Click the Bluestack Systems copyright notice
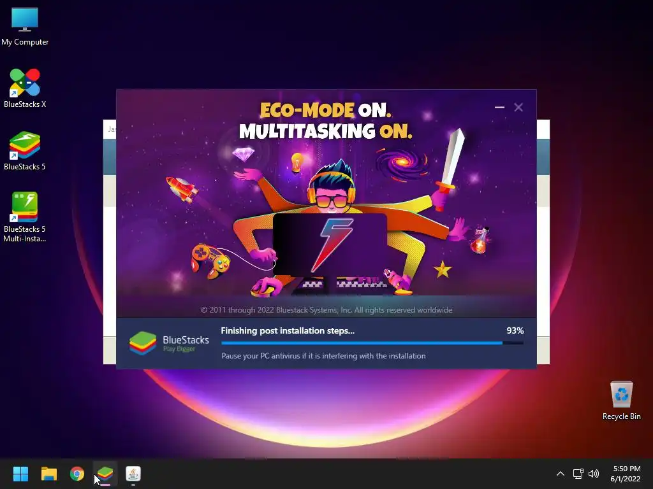The image size is (653, 489). (x=326, y=310)
